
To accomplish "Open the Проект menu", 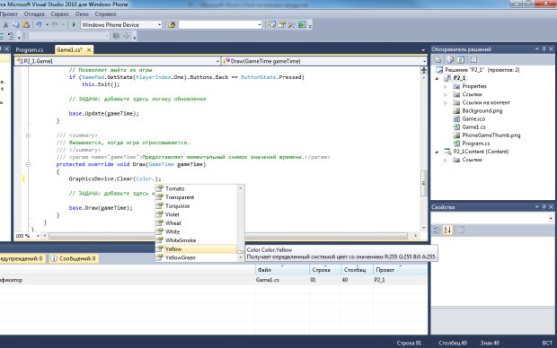I will click(9, 14).
